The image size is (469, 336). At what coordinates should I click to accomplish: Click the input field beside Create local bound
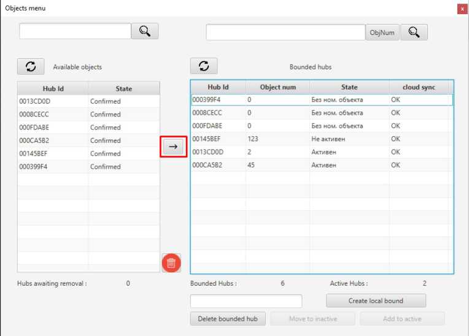point(246,301)
